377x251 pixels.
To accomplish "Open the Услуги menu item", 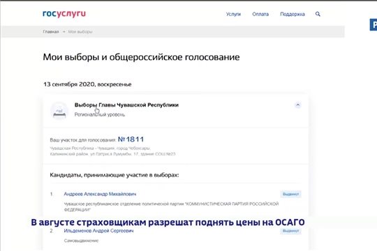I will (x=233, y=14).
